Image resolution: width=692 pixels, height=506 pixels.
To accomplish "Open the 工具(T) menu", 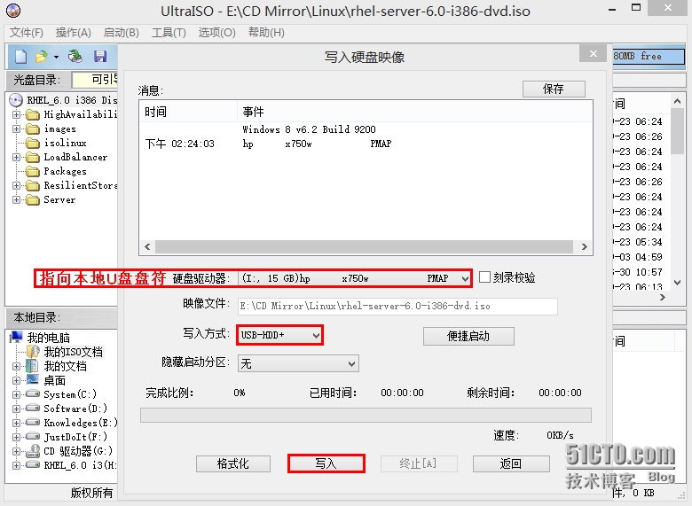I will [169, 33].
